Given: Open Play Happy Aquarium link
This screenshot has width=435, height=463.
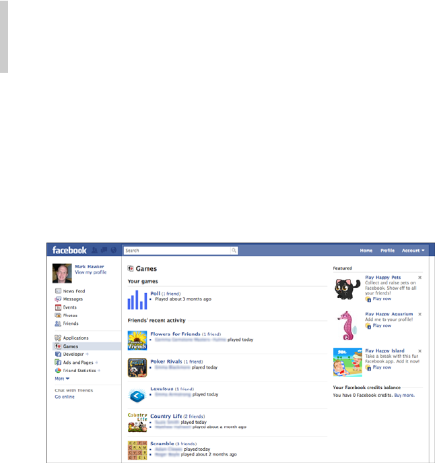Looking at the screenshot, I should click(389, 314).
